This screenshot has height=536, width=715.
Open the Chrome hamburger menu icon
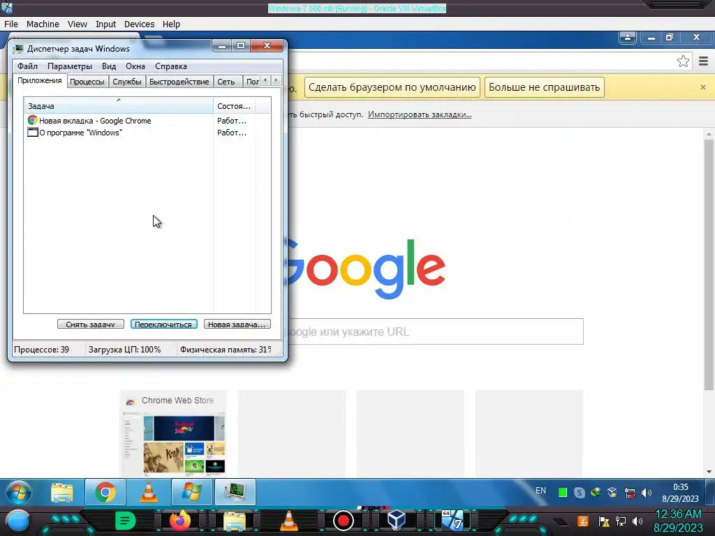coord(703,61)
